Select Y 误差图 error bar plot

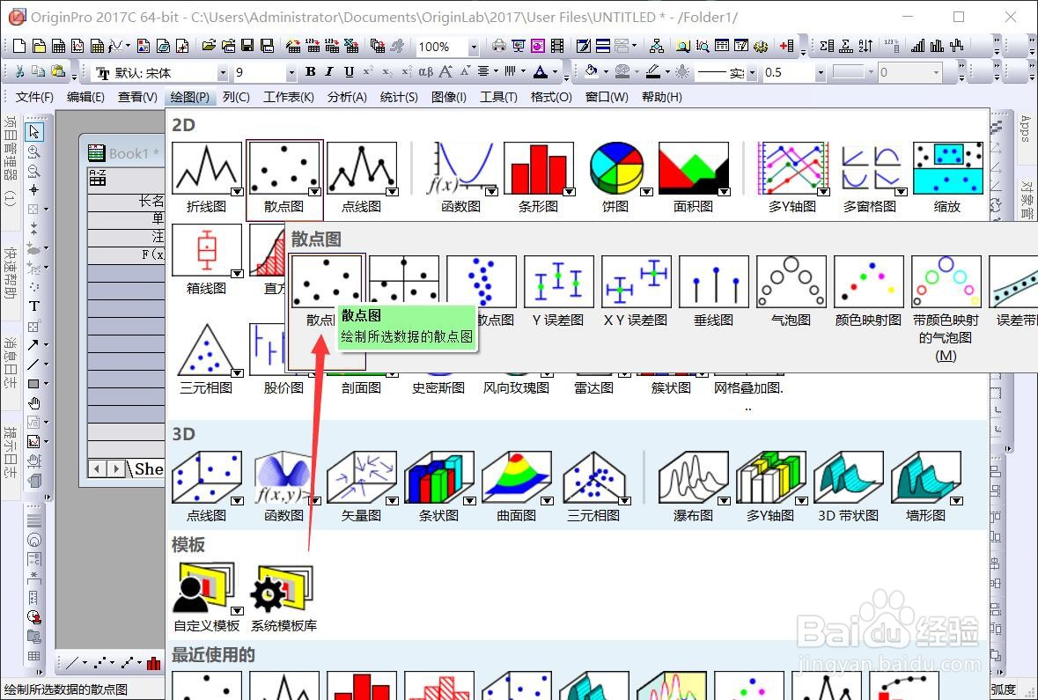pyautogui.click(x=558, y=282)
